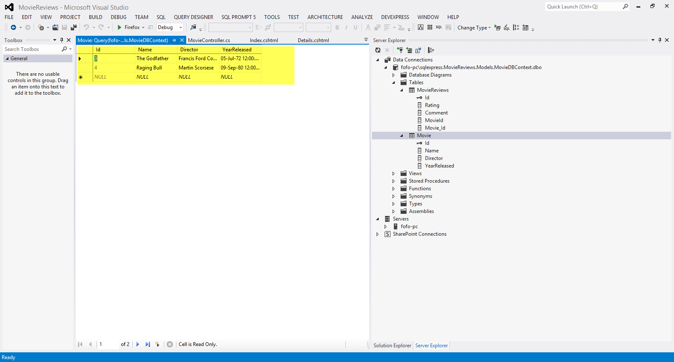
Task: Collapse the MovieReviews table node
Action: pos(401,90)
